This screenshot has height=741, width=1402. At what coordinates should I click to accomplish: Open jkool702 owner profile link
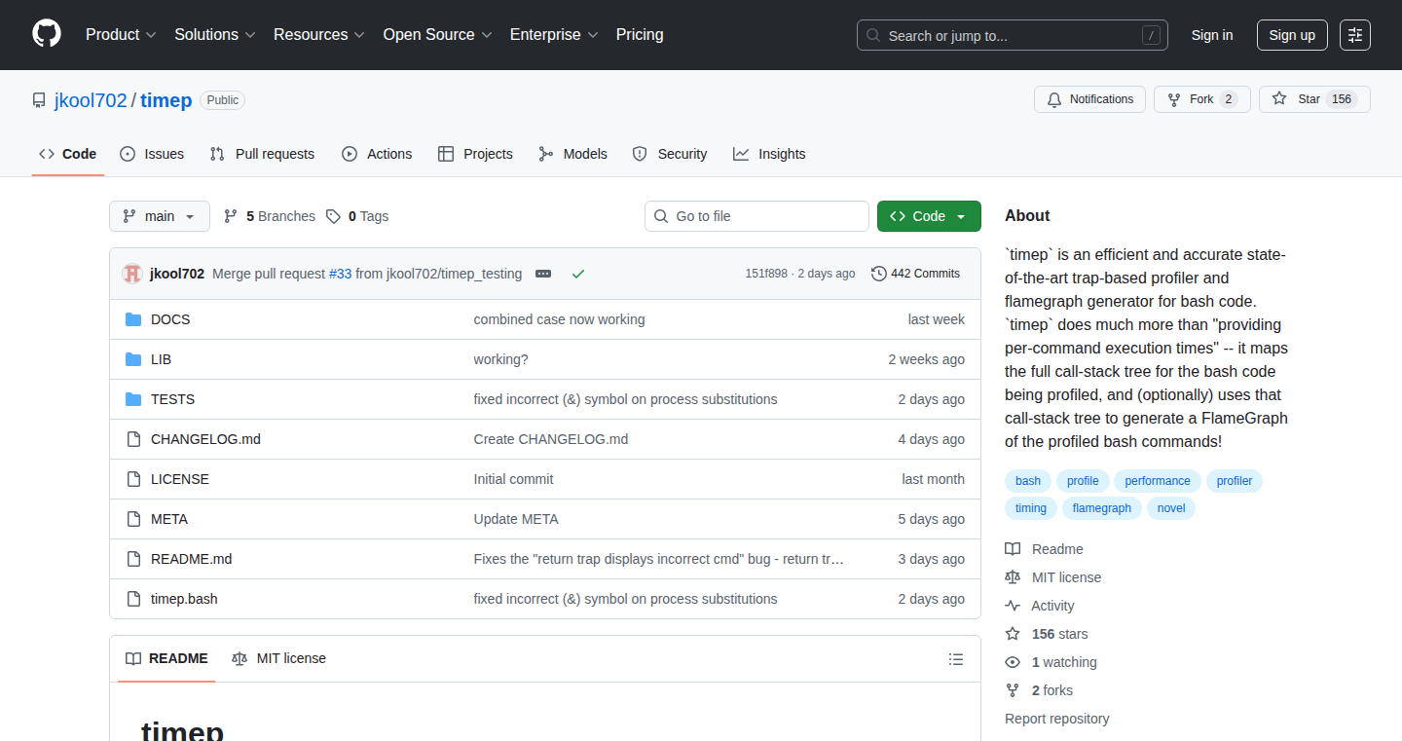pos(91,100)
